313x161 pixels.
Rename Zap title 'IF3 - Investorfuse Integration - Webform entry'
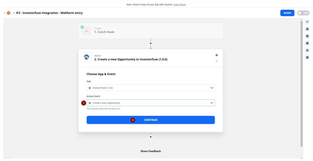pyautogui.click(x=49, y=13)
